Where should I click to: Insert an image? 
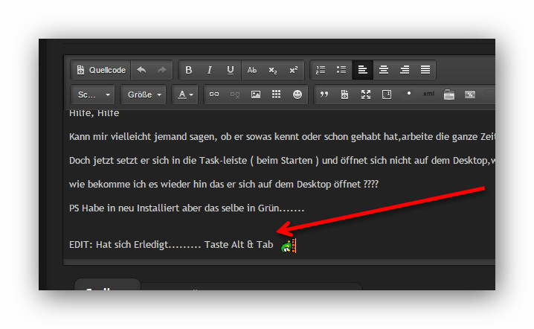point(256,95)
